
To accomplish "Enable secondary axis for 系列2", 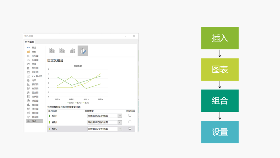I will click(x=130, y=122).
